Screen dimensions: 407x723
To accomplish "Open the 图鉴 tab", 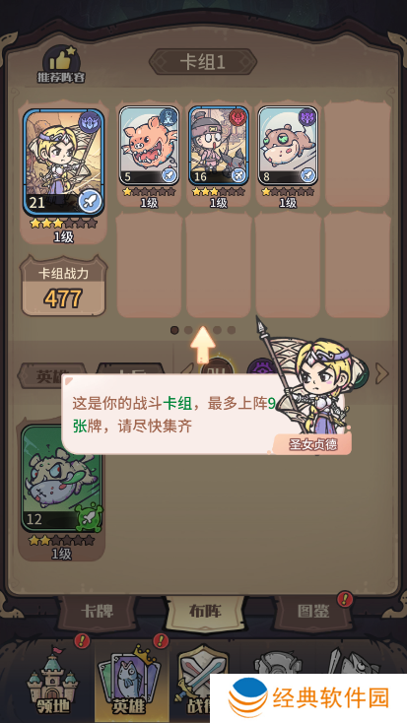I will coord(313,612).
